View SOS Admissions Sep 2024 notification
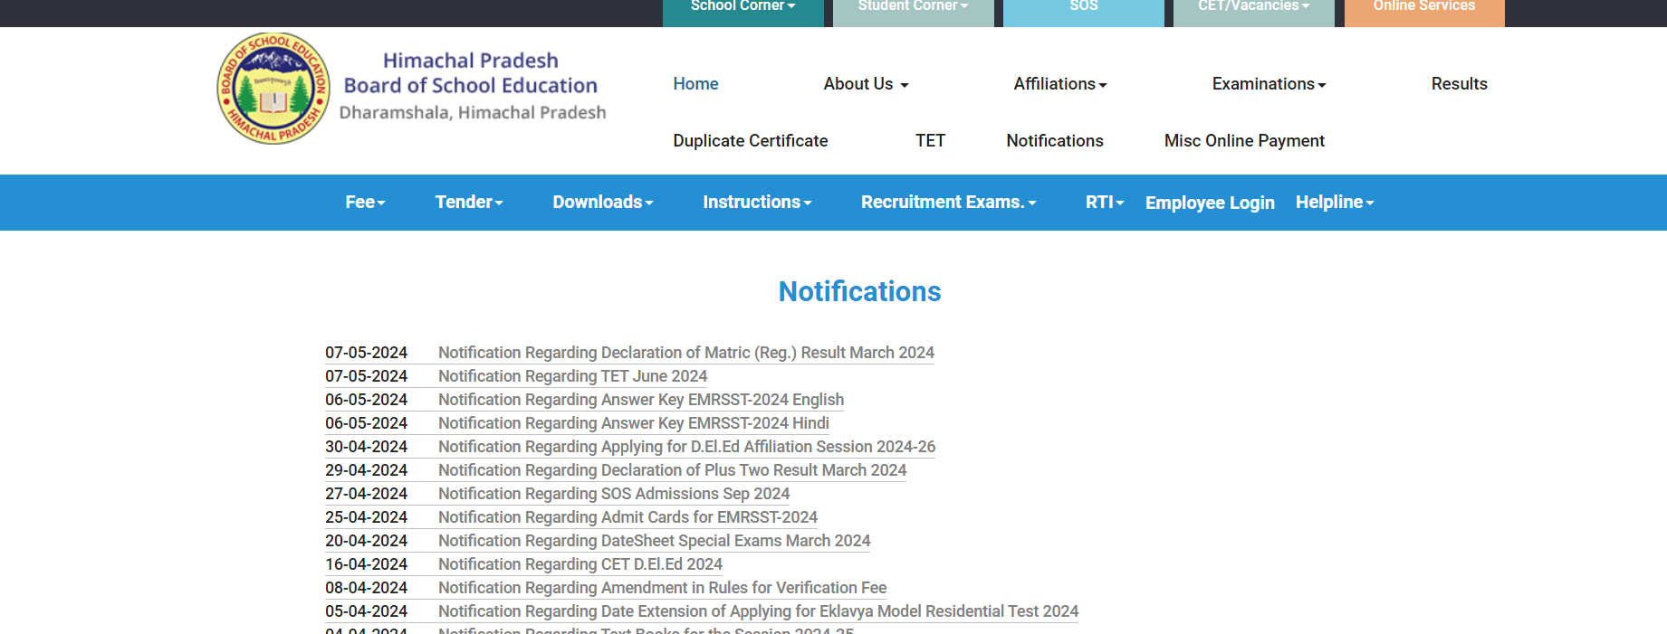 (x=613, y=494)
